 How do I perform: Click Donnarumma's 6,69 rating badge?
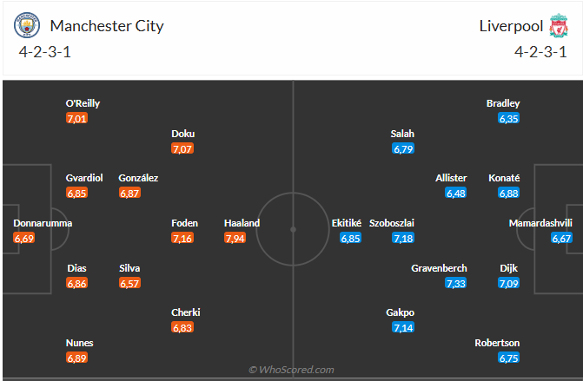point(24,238)
